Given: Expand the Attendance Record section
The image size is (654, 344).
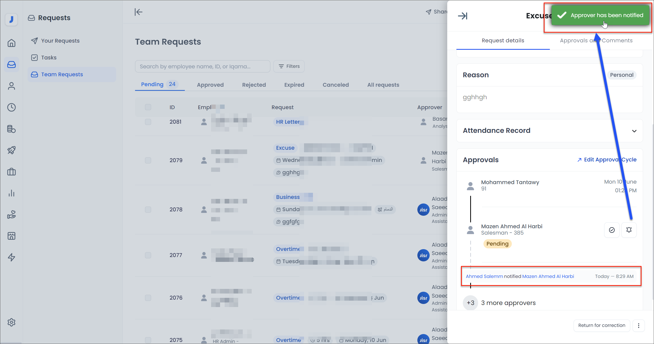Looking at the screenshot, I should tap(634, 131).
